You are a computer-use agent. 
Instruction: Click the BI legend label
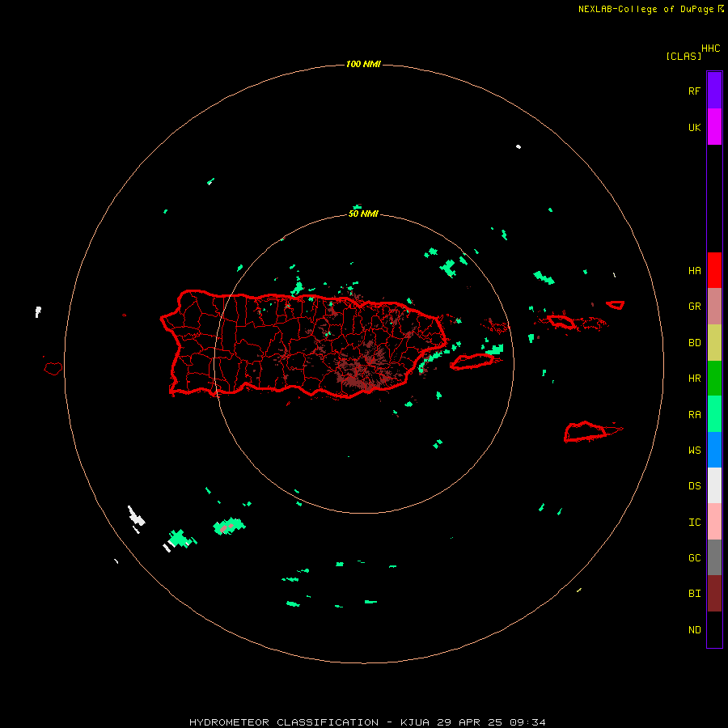point(694,594)
